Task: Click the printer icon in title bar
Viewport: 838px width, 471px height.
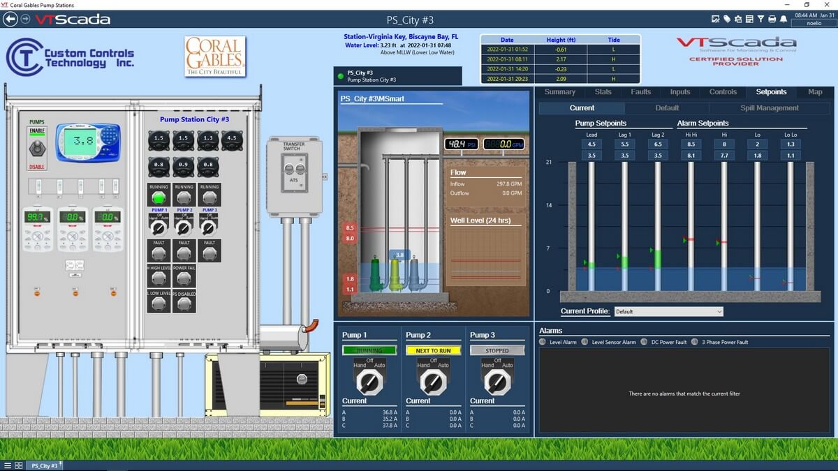Action: point(772,19)
